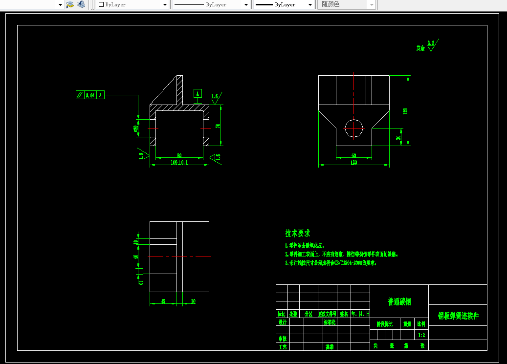Select the 40 dimension in bottom view

(136, 257)
